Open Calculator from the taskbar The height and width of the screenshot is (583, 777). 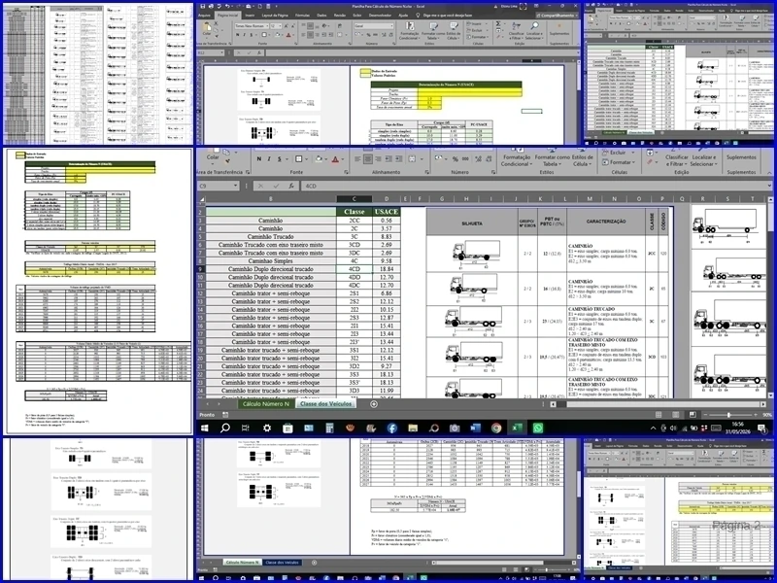click(x=329, y=428)
